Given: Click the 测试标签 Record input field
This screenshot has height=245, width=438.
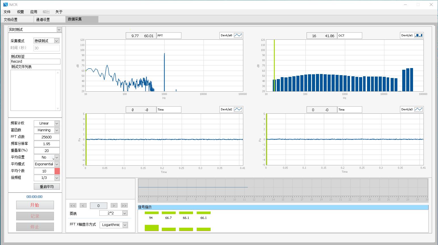Looking at the screenshot, I should point(35,62).
